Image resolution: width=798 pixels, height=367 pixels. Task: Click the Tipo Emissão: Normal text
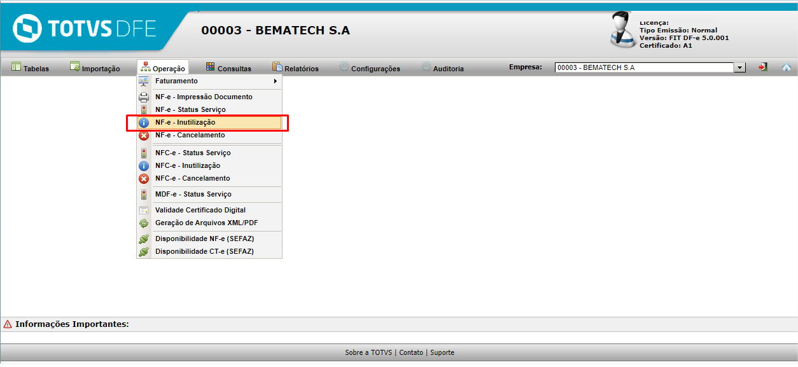[x=678, y=31]
